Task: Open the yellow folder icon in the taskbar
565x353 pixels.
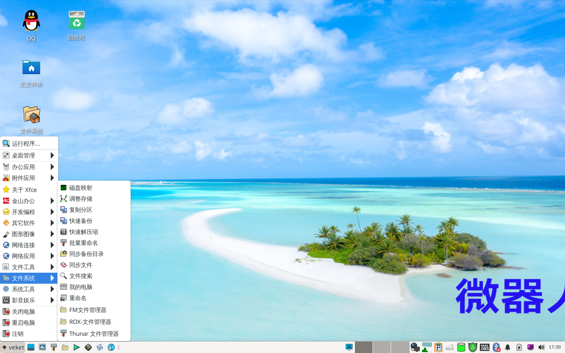Action: pyautogui.click(x=65, y=347)
